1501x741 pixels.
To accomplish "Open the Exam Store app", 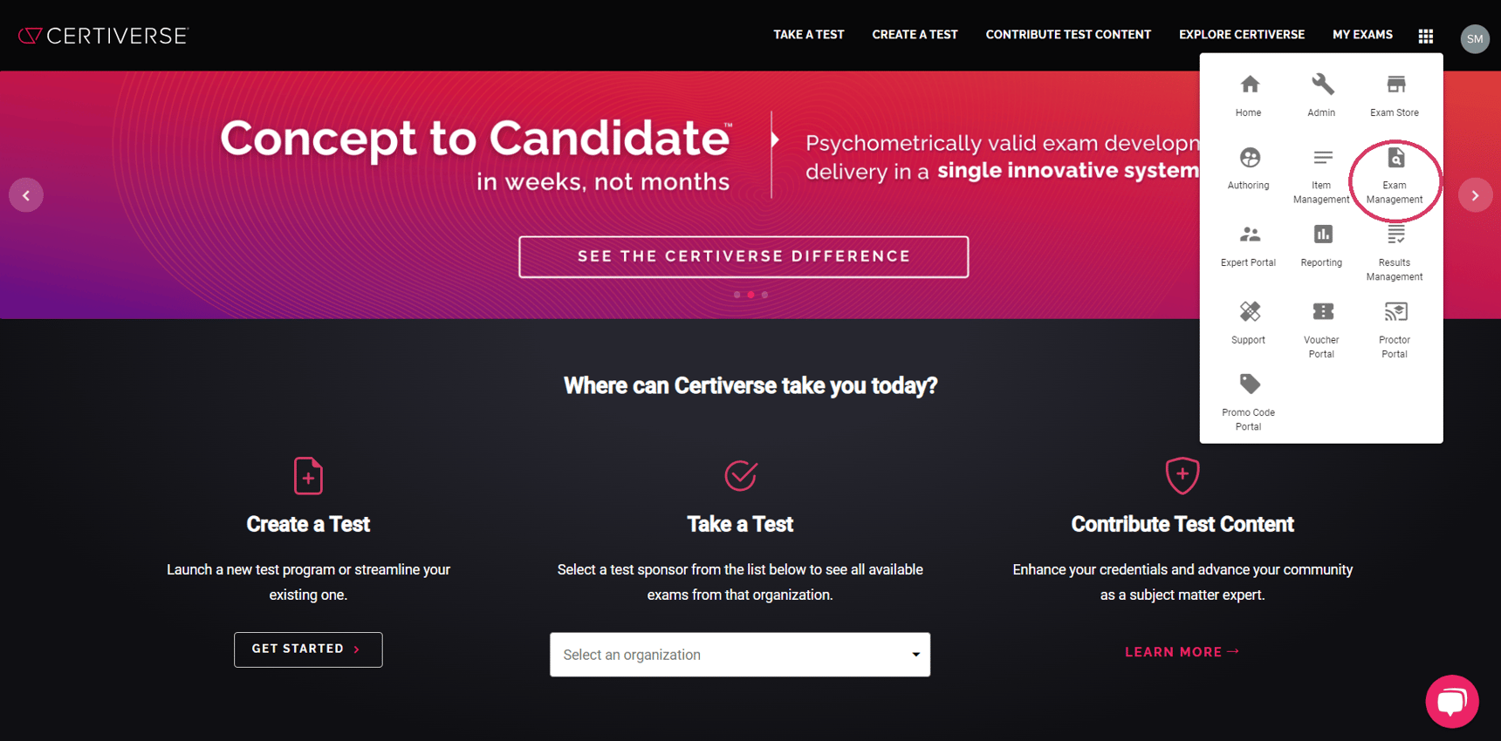I will click(1395, 85).
